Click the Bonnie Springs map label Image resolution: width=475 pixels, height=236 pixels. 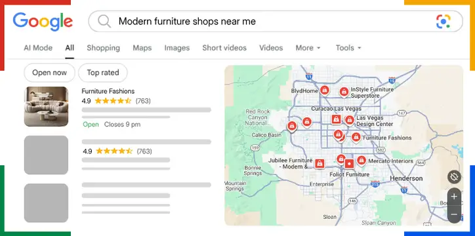[x=253, y=170]
